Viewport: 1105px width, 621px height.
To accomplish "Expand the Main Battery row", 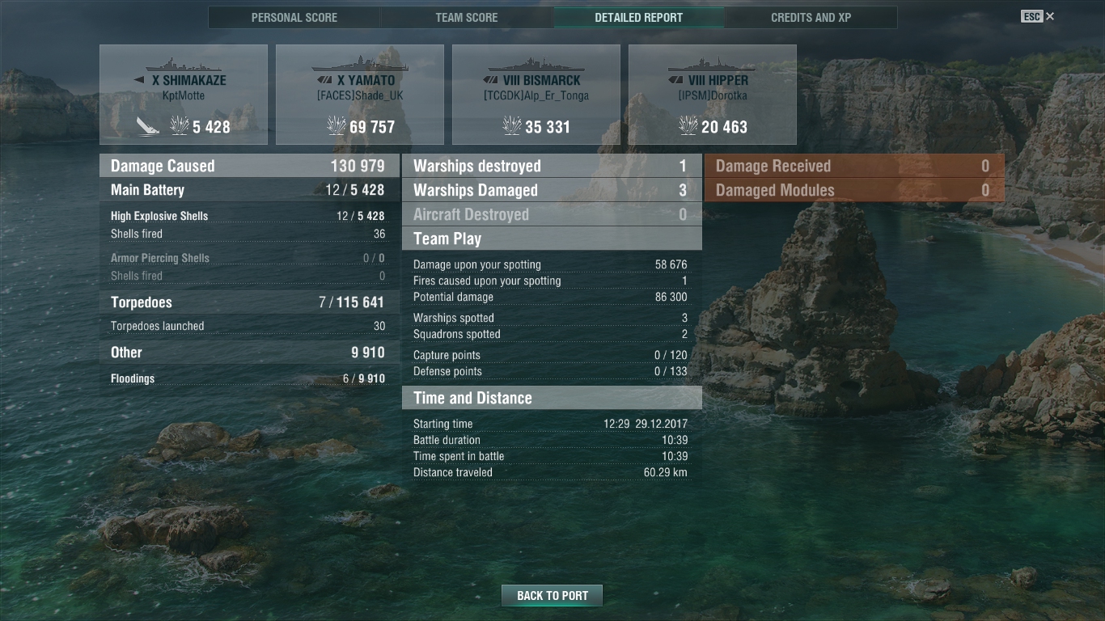I will click(249, 190).
